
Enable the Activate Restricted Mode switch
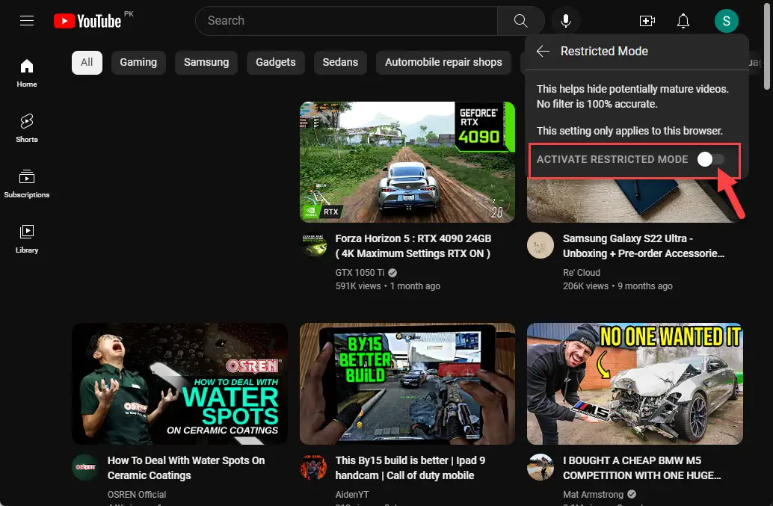(x=710, y=159)
